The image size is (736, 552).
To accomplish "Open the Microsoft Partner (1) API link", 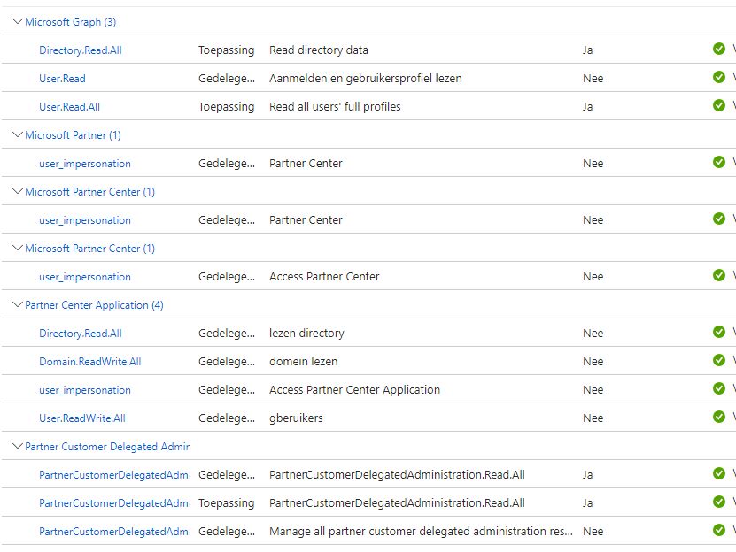I will click(73, 135).
